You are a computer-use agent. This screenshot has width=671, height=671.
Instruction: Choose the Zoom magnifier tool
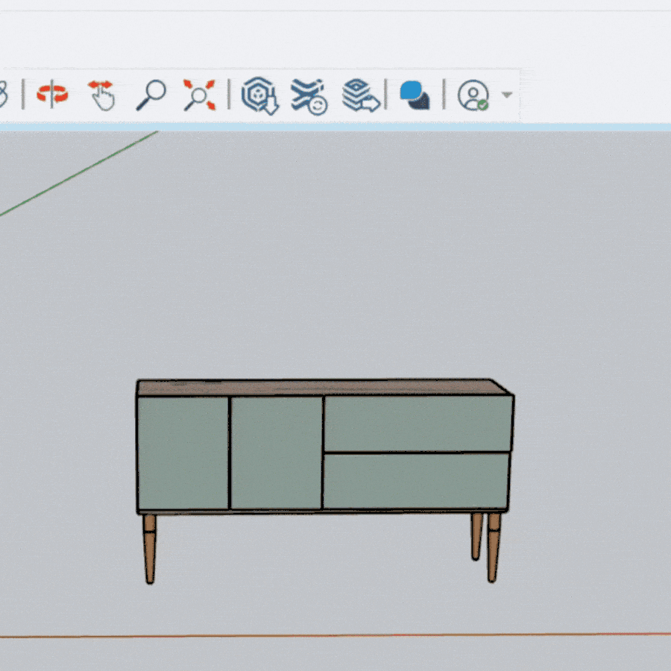pos(151,96)
